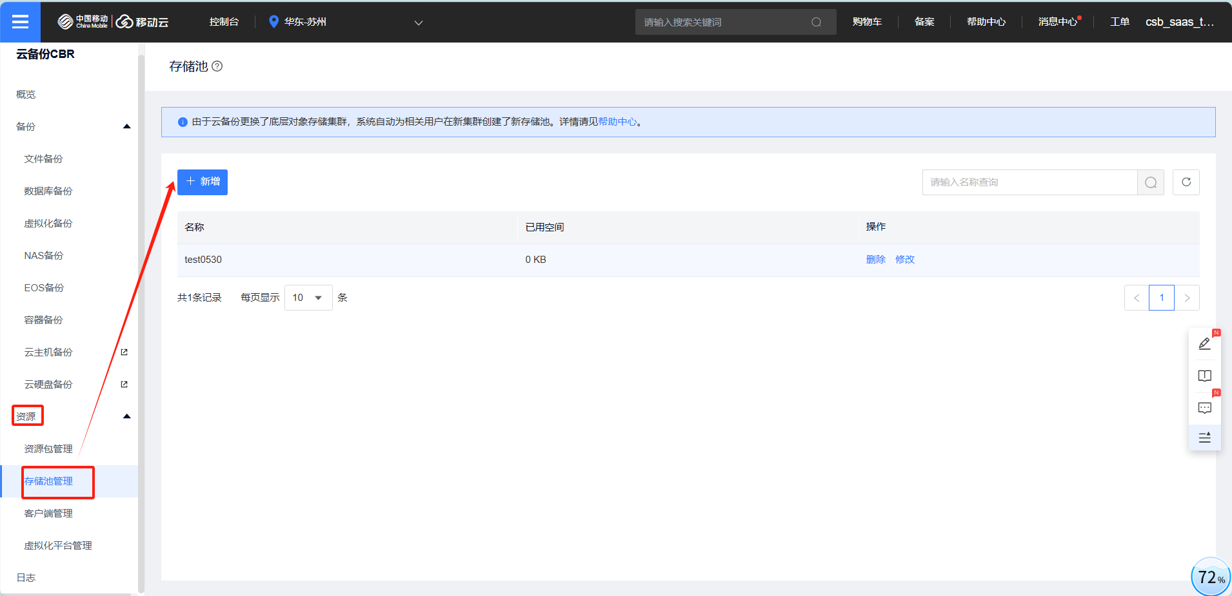This screenshot has width=1232, height=596.
Task: Click the 72% circular indicator
Action: (x=1211, y=577)
